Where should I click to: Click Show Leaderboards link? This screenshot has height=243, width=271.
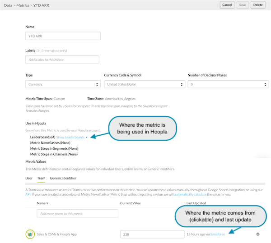coord(70,137)
